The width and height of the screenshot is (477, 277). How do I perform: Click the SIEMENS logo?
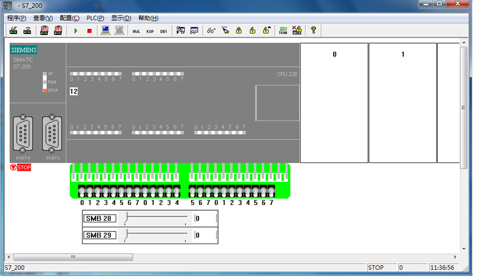(x=24, y=50)
